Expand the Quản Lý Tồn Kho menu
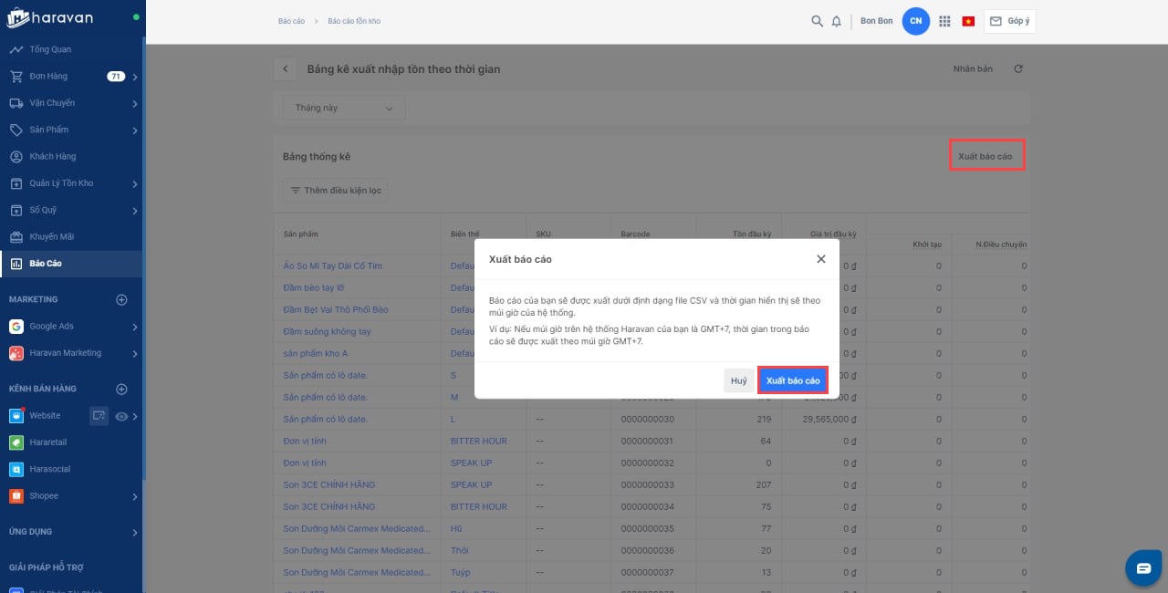The image size is (1168, 593). pos(134,183)
